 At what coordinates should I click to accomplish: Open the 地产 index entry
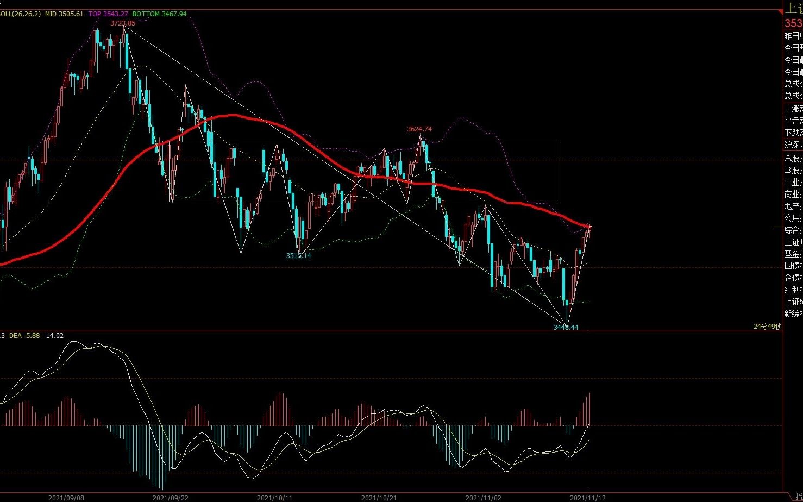pos(793,206)
